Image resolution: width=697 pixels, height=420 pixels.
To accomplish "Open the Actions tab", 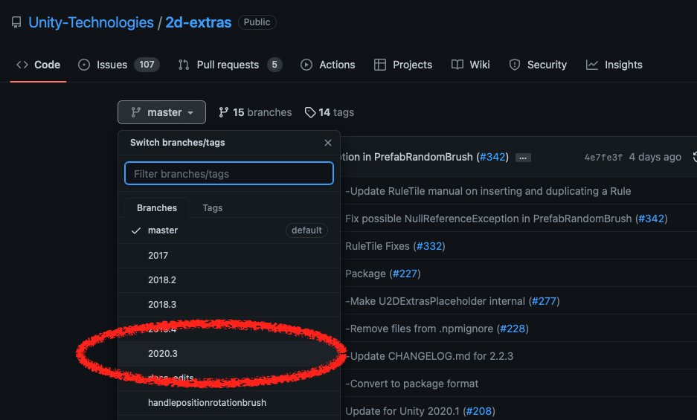I will click(328, 65).
